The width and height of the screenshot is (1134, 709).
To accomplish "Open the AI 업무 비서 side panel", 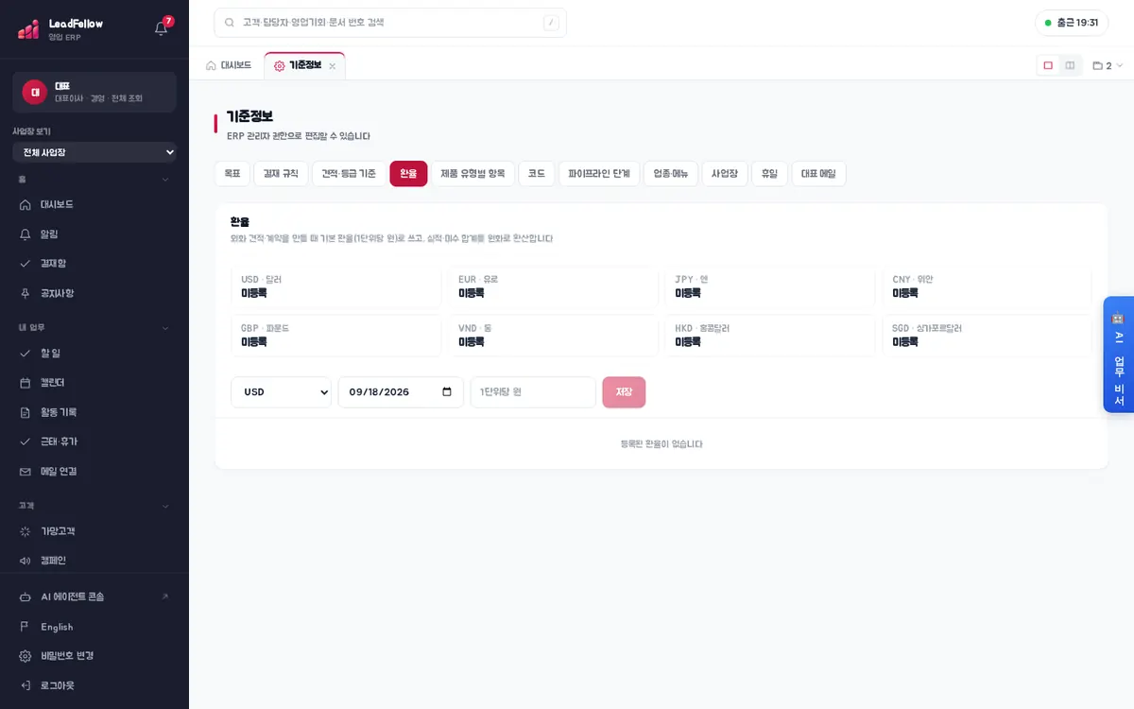I will [x=1119, y=354].
